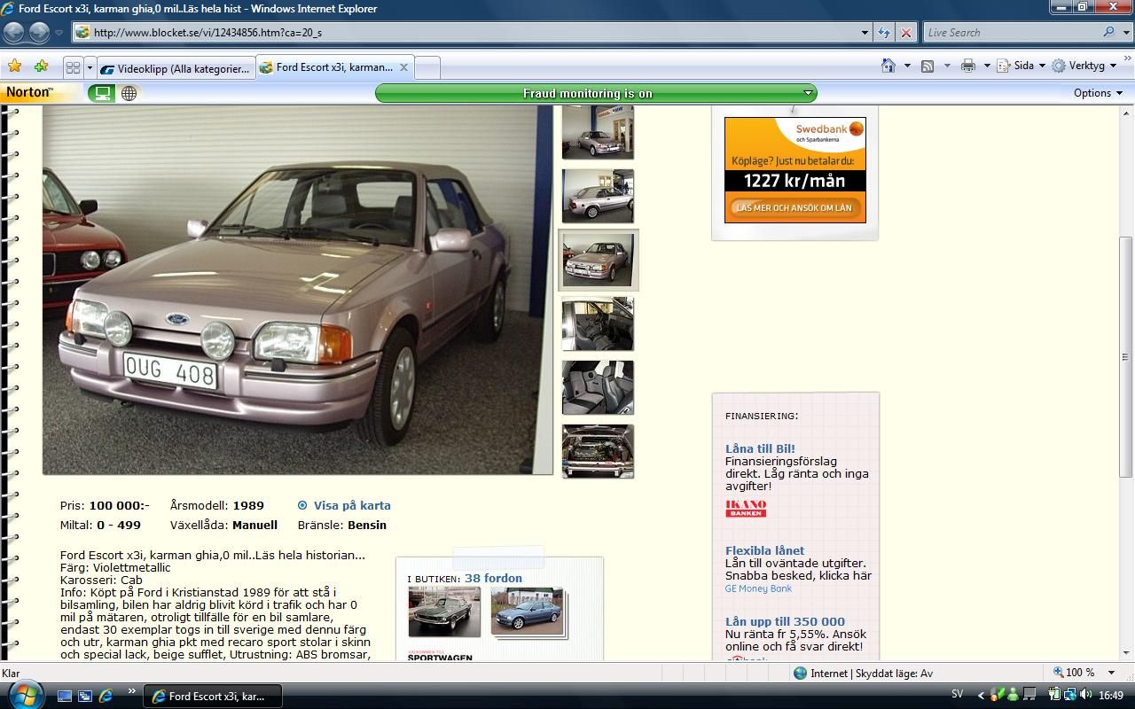Click the Print printer icon
Screen dimensions: 1135x709
click(967, 66)
